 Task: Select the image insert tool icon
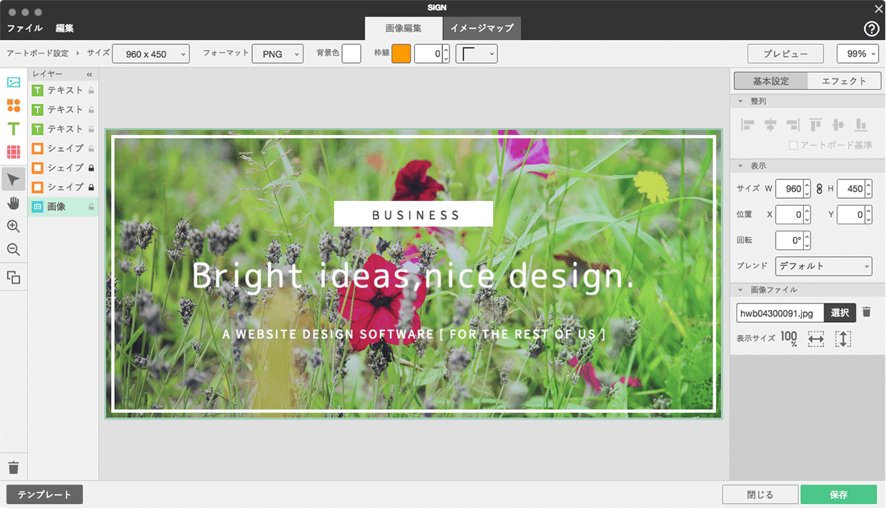pyautogui.click(x=13, y=82)
